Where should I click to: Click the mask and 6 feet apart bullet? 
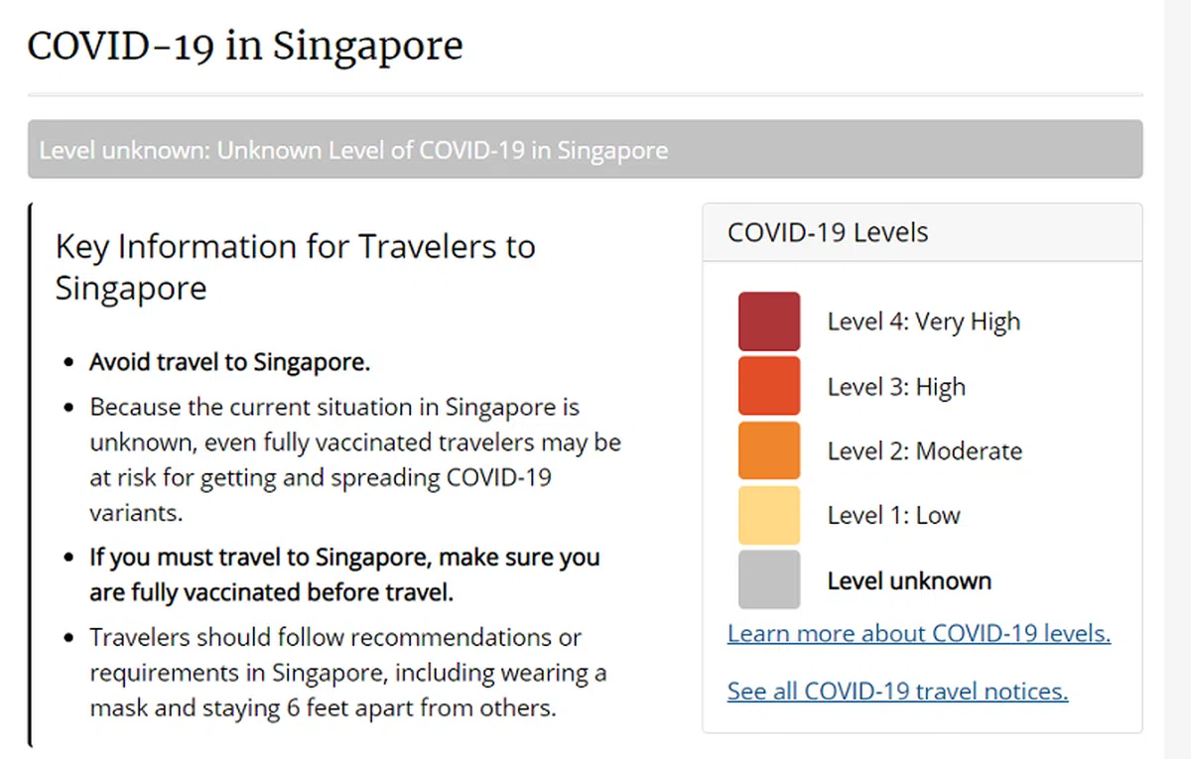(347, 673)
